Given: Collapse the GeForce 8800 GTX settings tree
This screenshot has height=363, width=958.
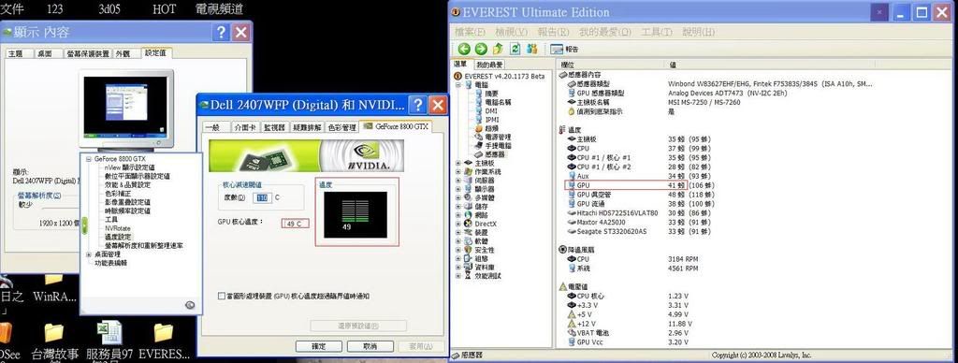Looking at the screenshot, I should [89, 158].
